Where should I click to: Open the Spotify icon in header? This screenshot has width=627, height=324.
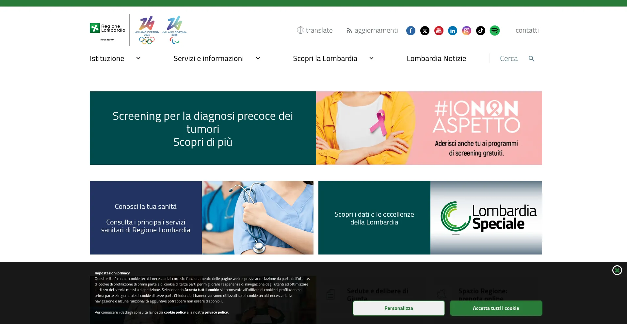[495, 31]
